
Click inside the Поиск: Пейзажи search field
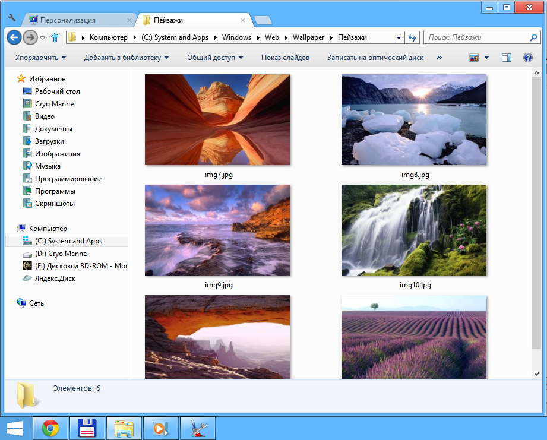click(x=475, y=37)
